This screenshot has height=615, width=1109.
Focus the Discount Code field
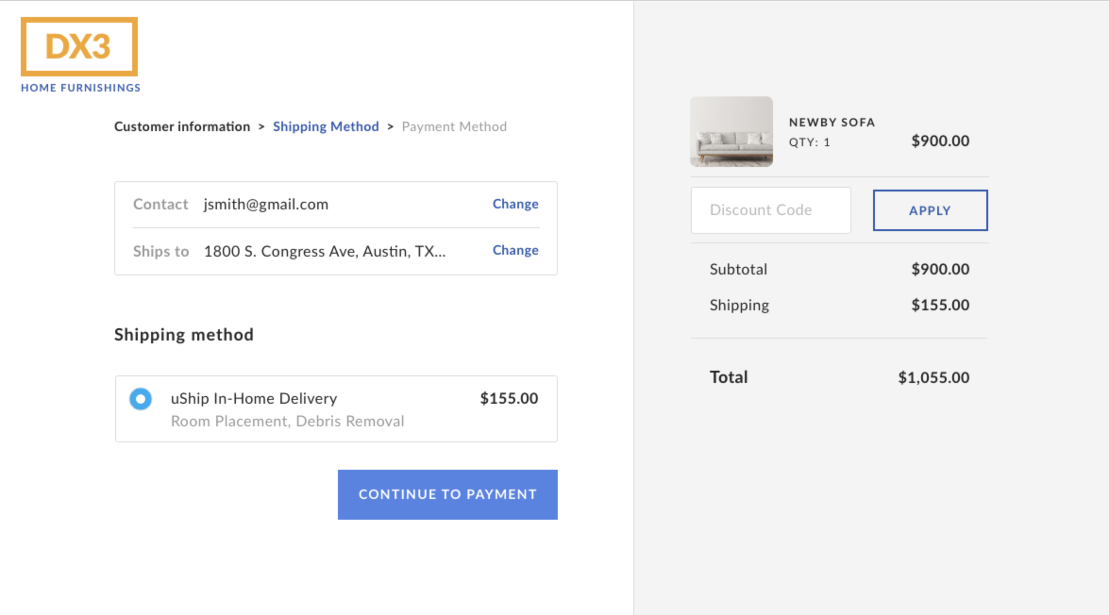[771, 210]
